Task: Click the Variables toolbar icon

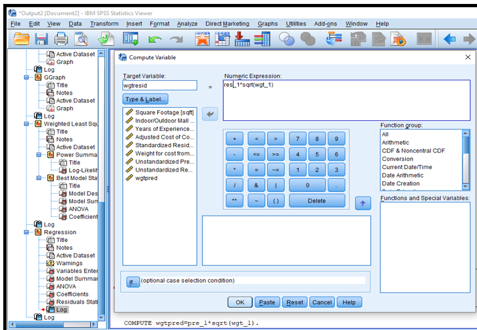Action: 263,39
